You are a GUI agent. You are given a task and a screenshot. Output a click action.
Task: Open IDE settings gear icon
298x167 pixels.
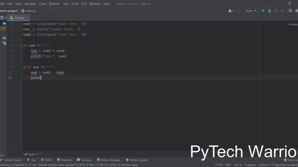[297, 11]
